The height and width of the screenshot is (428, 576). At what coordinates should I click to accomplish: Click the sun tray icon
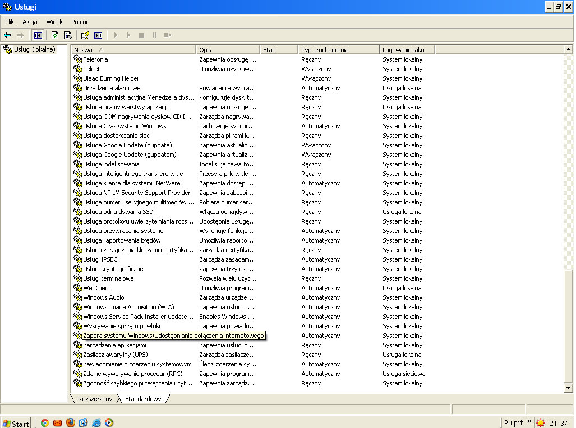point(540,423)
